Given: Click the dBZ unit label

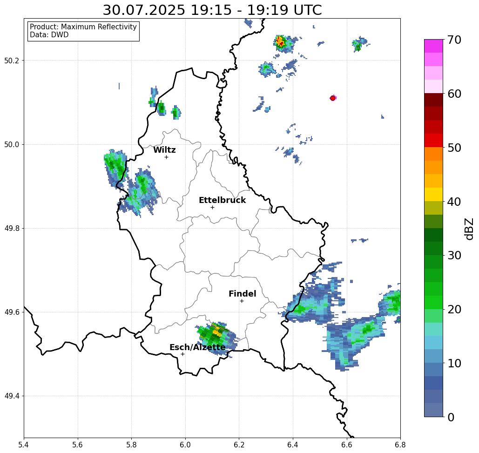Looking at the screenshot, I should pos(469,229).
